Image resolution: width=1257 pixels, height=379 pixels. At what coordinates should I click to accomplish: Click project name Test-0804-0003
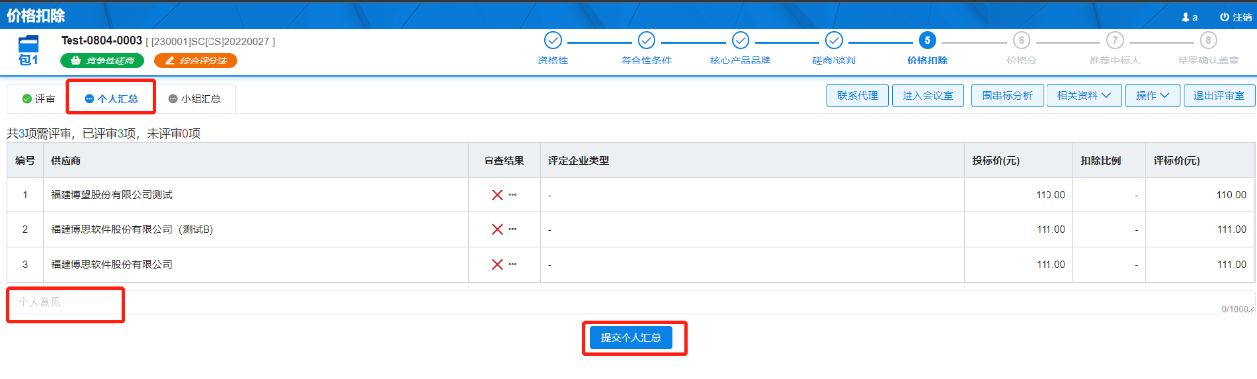[x=101, y=40]
